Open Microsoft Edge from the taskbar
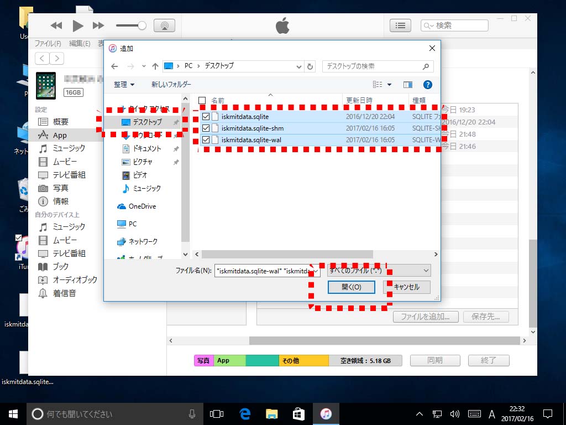Viewport: 566px width, 425px height. click(245, 413)
